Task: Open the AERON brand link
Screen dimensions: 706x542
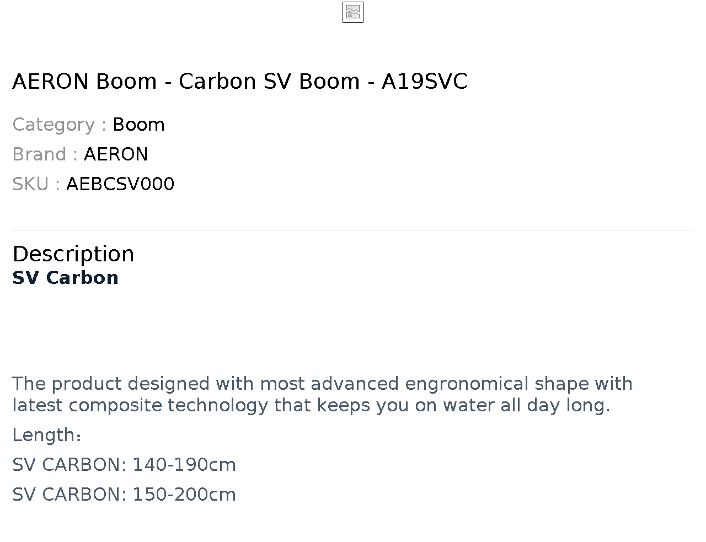Action: (x=116, y=154)
